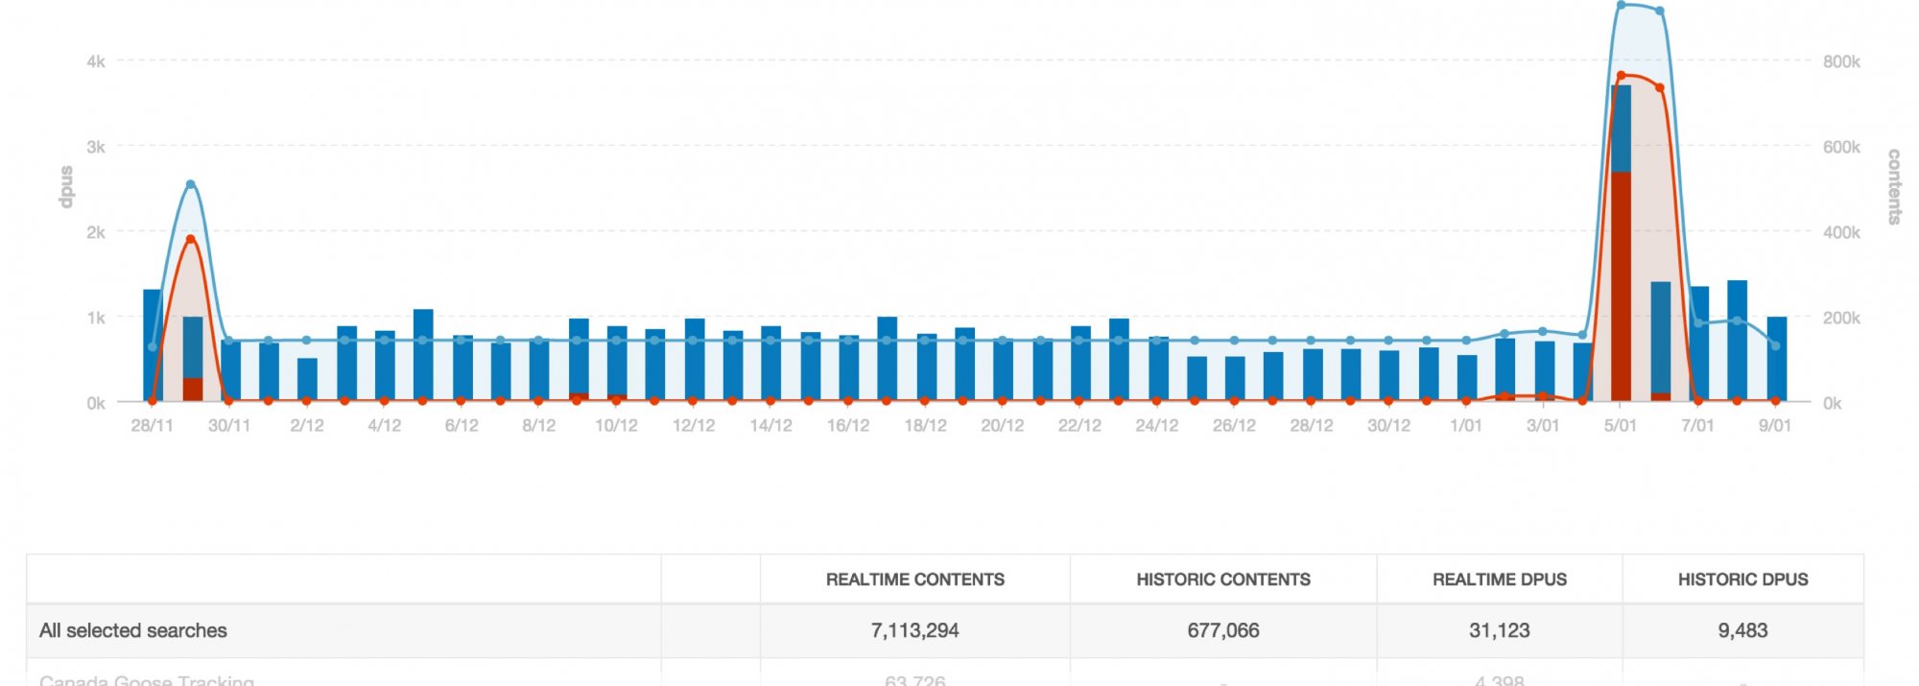This screenshot has height=686, width=1919.
Task: Click the tall red bar at 5/01
Action: [x=1621, y=288]
